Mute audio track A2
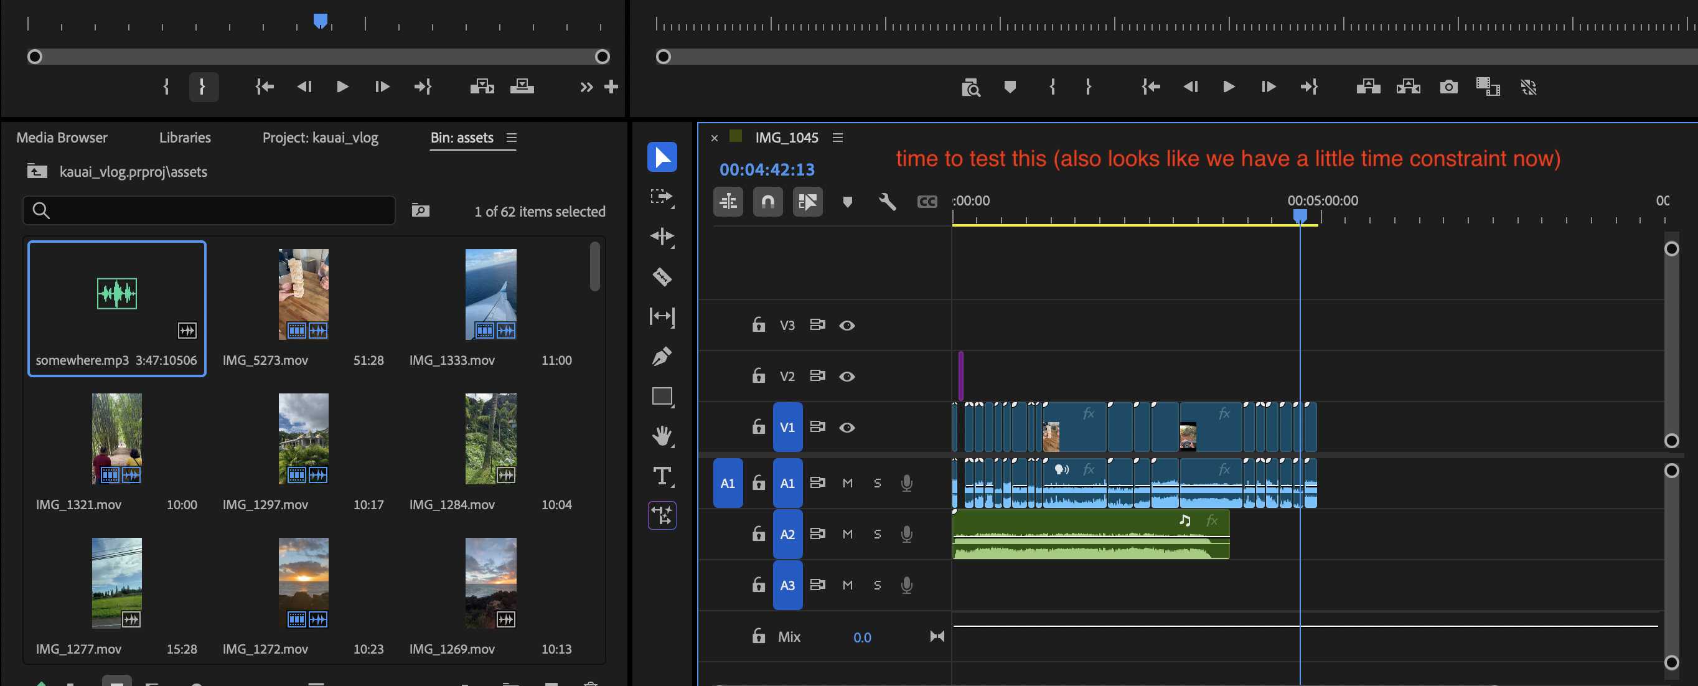 [x=848, y=535]
